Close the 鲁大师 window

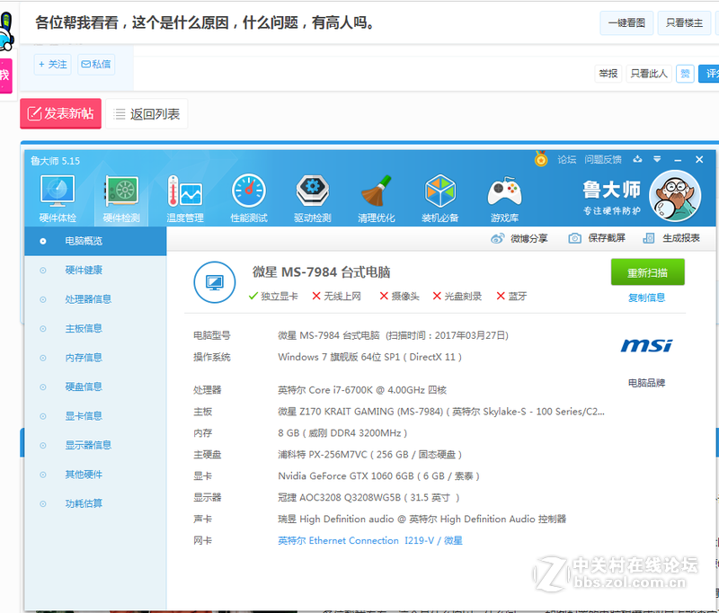(699, 159)
